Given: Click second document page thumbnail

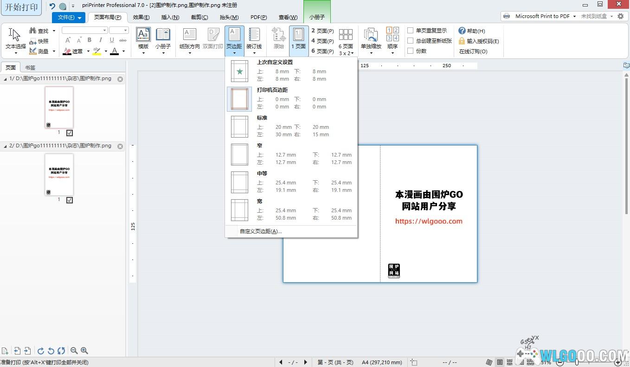Looking at the screenshot, I should coord(59,175).
